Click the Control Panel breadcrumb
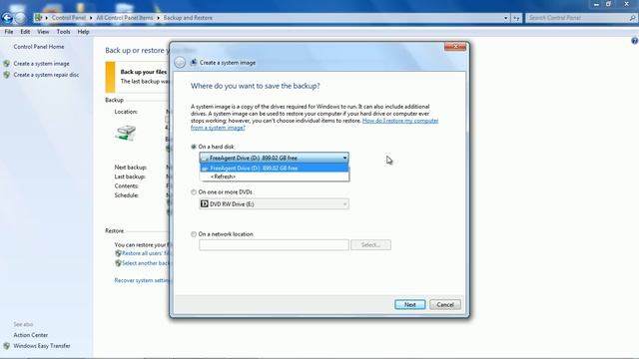 pyautogui.click(x=69, y=18)
